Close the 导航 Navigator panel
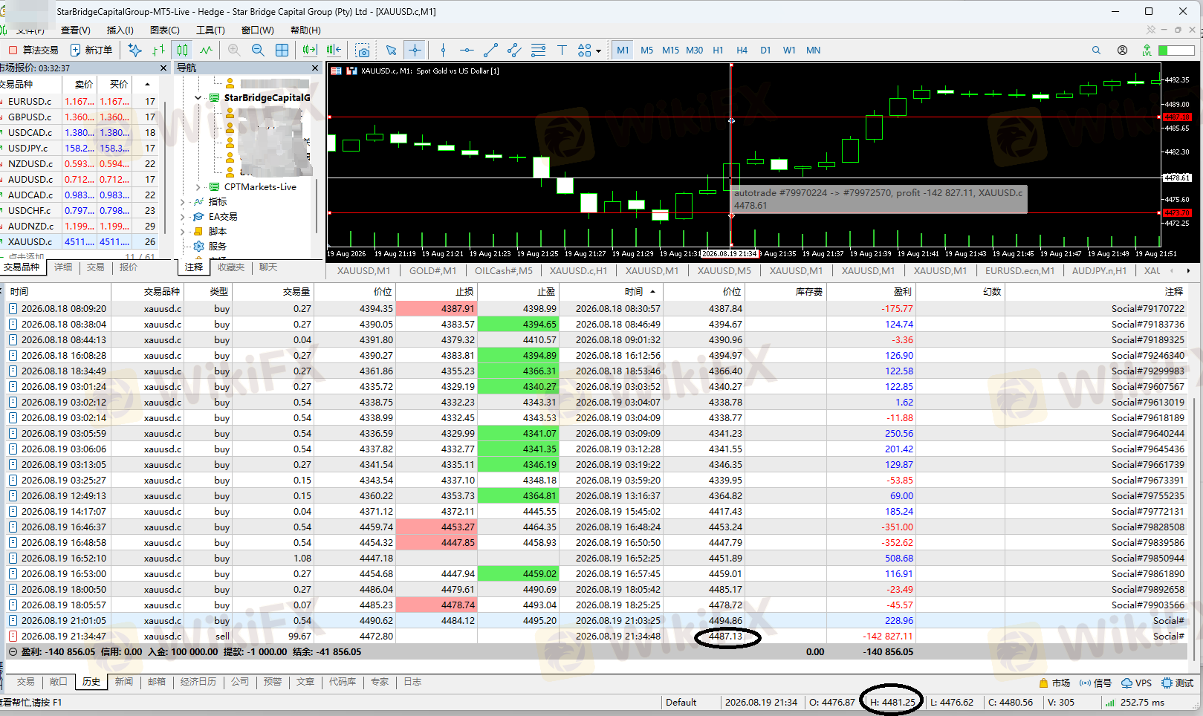Viewport: 1203px width, 716px height. 315,68
